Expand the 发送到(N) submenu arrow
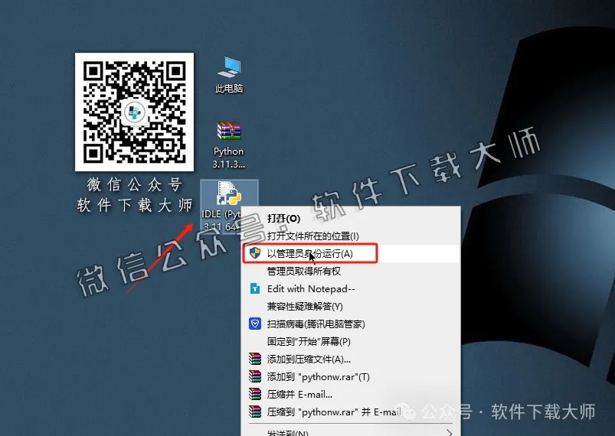 pyautogui.click(x=450, y=433)
